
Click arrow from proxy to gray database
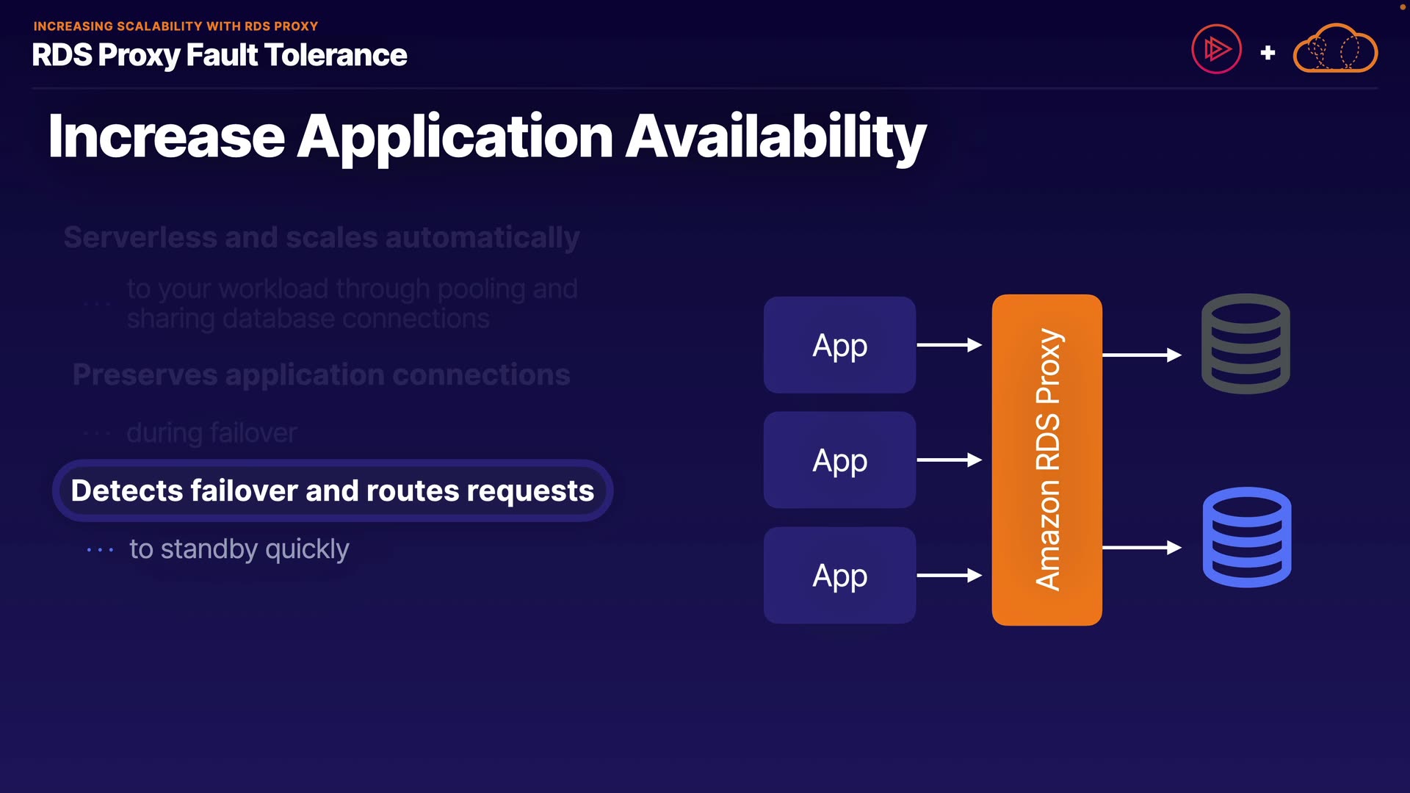click(1141, 355)
